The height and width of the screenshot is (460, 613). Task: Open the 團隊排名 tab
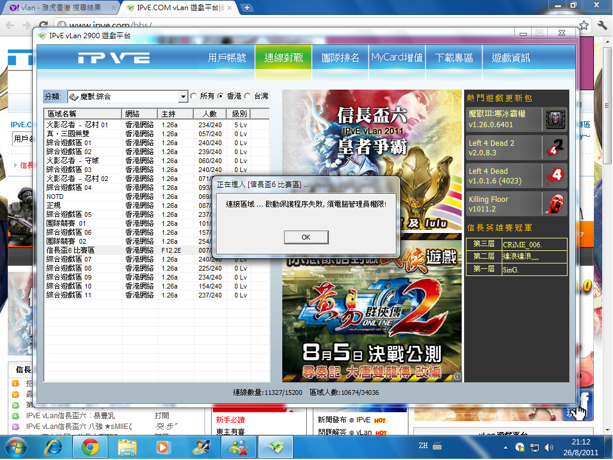click(x=340, y=58)
